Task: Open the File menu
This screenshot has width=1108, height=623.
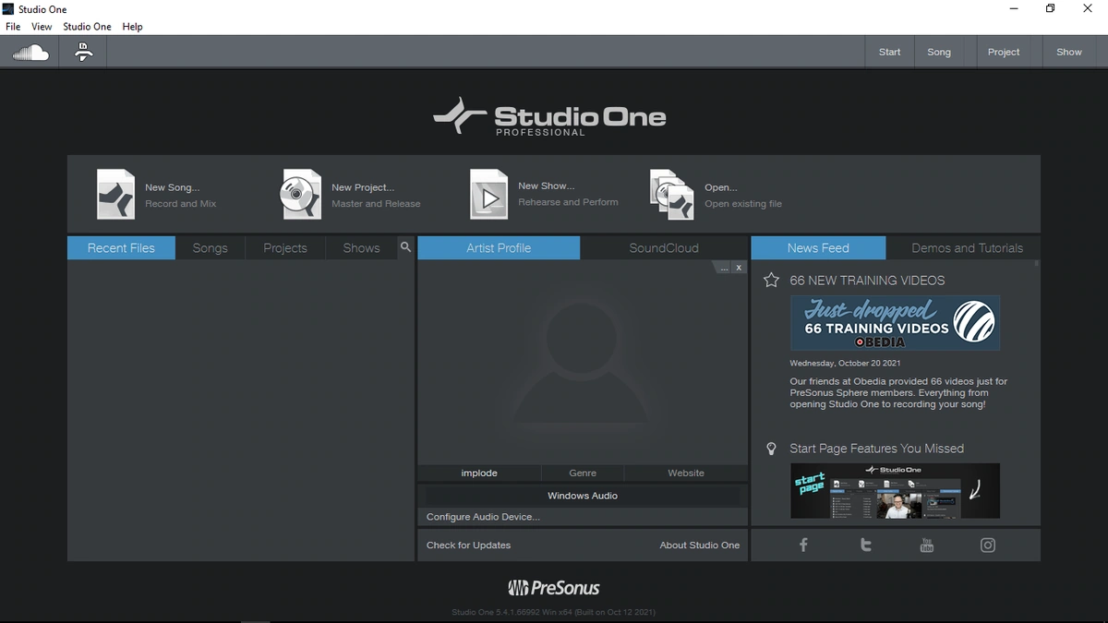Action: point(13,27)
